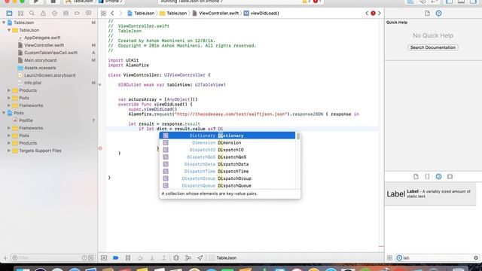Show the Media library
Image resolution: width=482 pixels, height=271 pixels.
click(450, 177)
